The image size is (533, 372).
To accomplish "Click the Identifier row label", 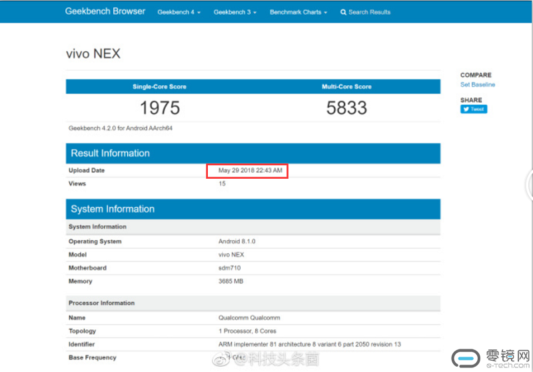I will coord(81,344).
